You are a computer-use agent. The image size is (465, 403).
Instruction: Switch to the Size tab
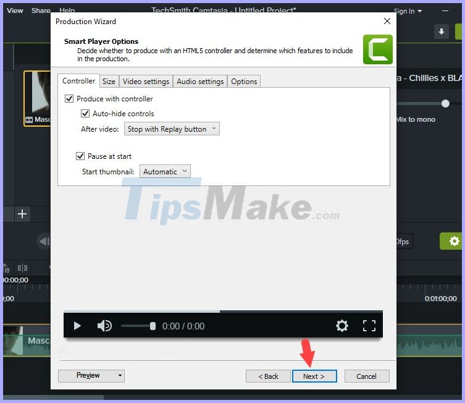coord(109,82)
